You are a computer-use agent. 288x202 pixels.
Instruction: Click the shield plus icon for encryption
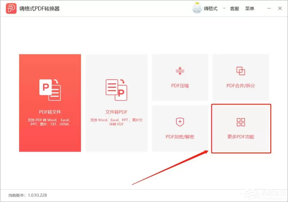tap(180, 122)
